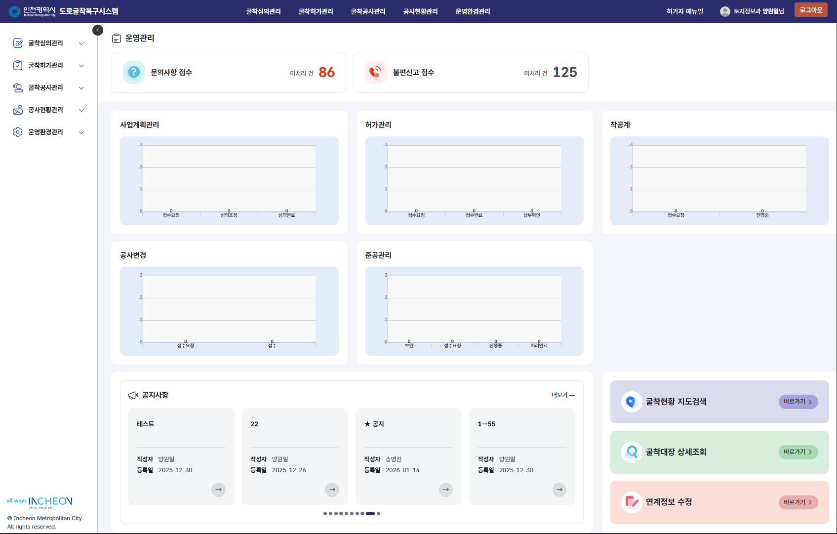Select the first notice carousel dot
Screen dimensions: 837x534
pyautogui.click(x=325, y=514)
